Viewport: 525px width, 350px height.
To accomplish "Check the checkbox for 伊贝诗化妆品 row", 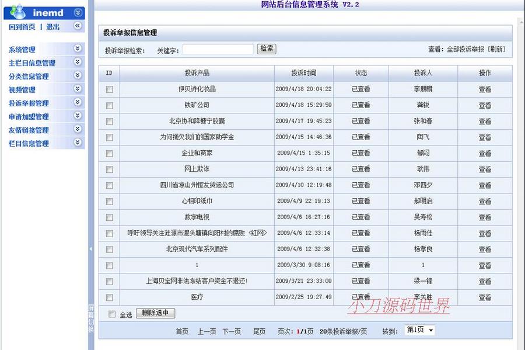I will pos(111,89).
